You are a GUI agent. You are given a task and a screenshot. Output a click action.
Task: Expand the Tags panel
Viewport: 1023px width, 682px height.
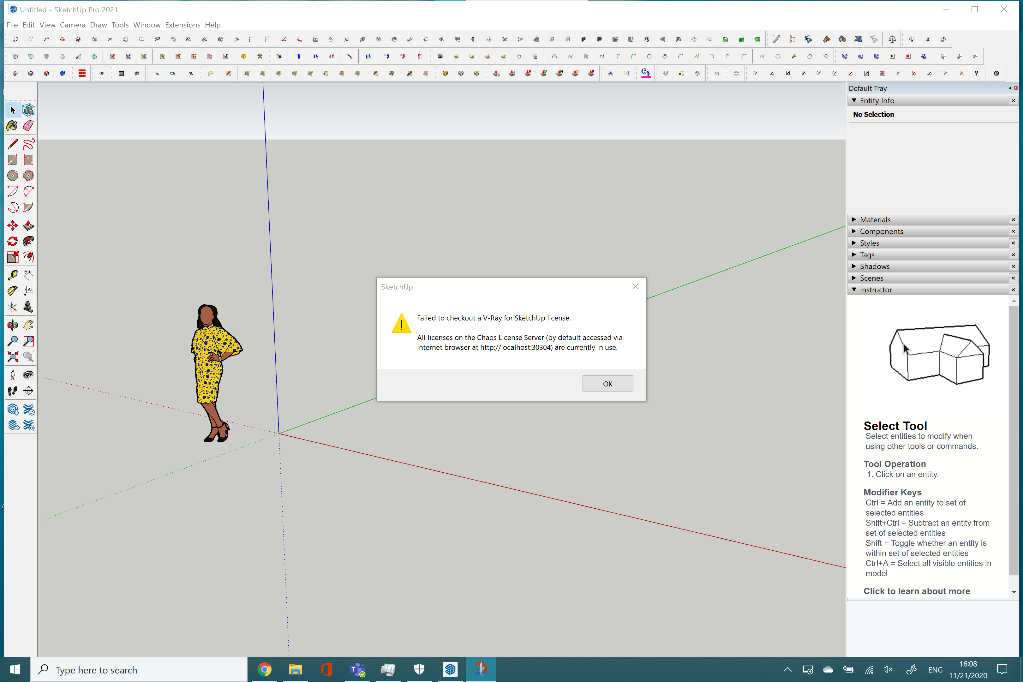point(854,255)
